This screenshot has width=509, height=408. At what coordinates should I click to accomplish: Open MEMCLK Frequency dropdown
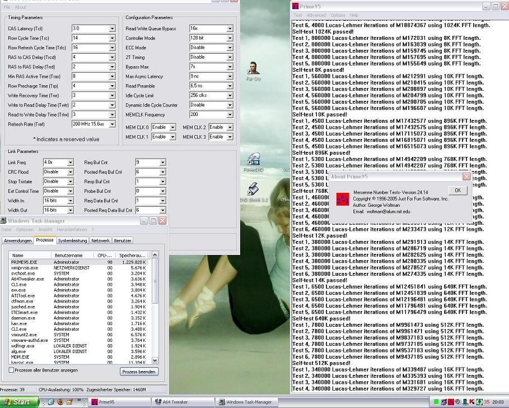tap(230, 115)
